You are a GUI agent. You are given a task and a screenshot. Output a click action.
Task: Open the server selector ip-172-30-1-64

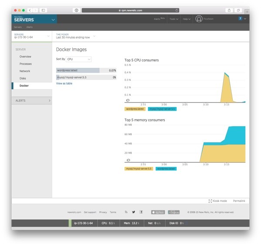32,36
